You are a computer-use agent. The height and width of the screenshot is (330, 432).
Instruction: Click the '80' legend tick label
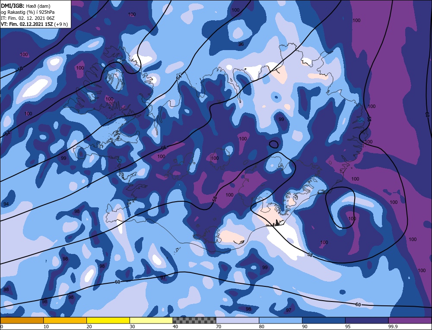(262, 327)
